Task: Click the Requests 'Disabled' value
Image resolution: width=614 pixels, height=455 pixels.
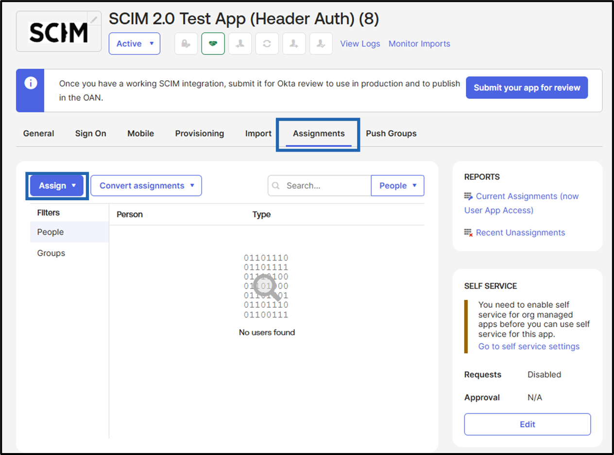Action: pos(545,375)
